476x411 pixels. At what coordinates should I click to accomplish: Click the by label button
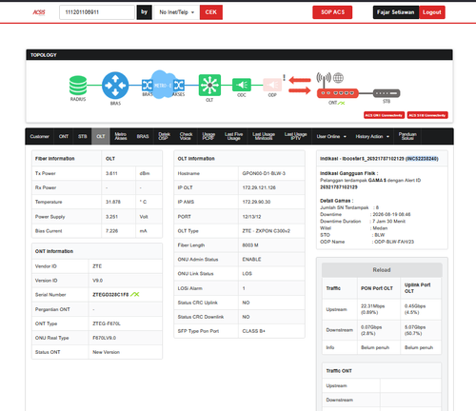(145, 12)
